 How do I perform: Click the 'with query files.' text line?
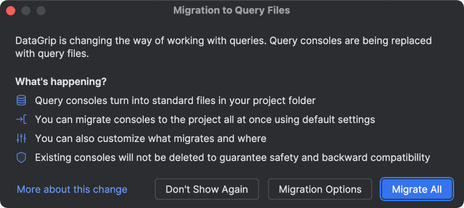click(x=52, y=54)
